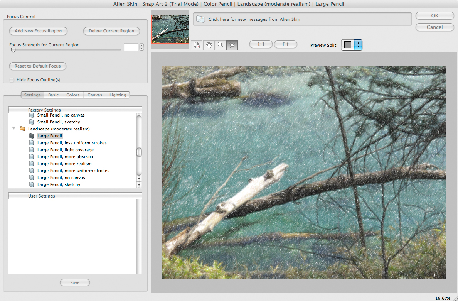Screen dimensions: 458x301
Task: Click the before/after preview toggle icon
Action: pos(196,45)
